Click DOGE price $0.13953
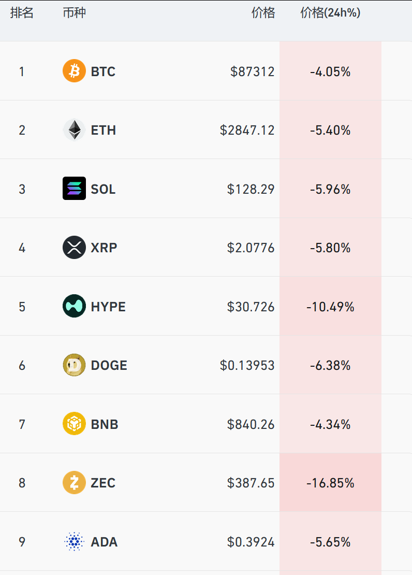 point(247,366)
